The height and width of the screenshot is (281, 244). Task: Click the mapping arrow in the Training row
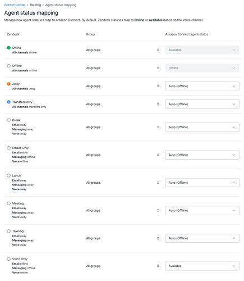coord(158,238)
